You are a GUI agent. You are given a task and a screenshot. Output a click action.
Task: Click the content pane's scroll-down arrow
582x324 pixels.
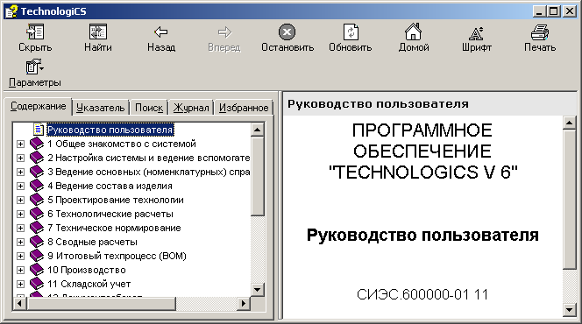pyautogui.click(x=570, y=309)
